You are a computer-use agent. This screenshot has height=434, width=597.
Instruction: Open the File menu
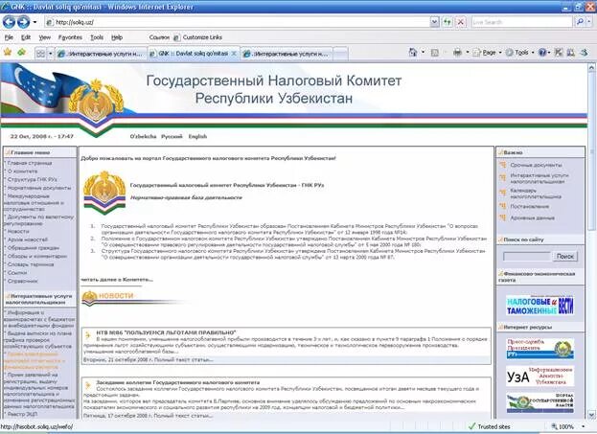pos(9,37)
